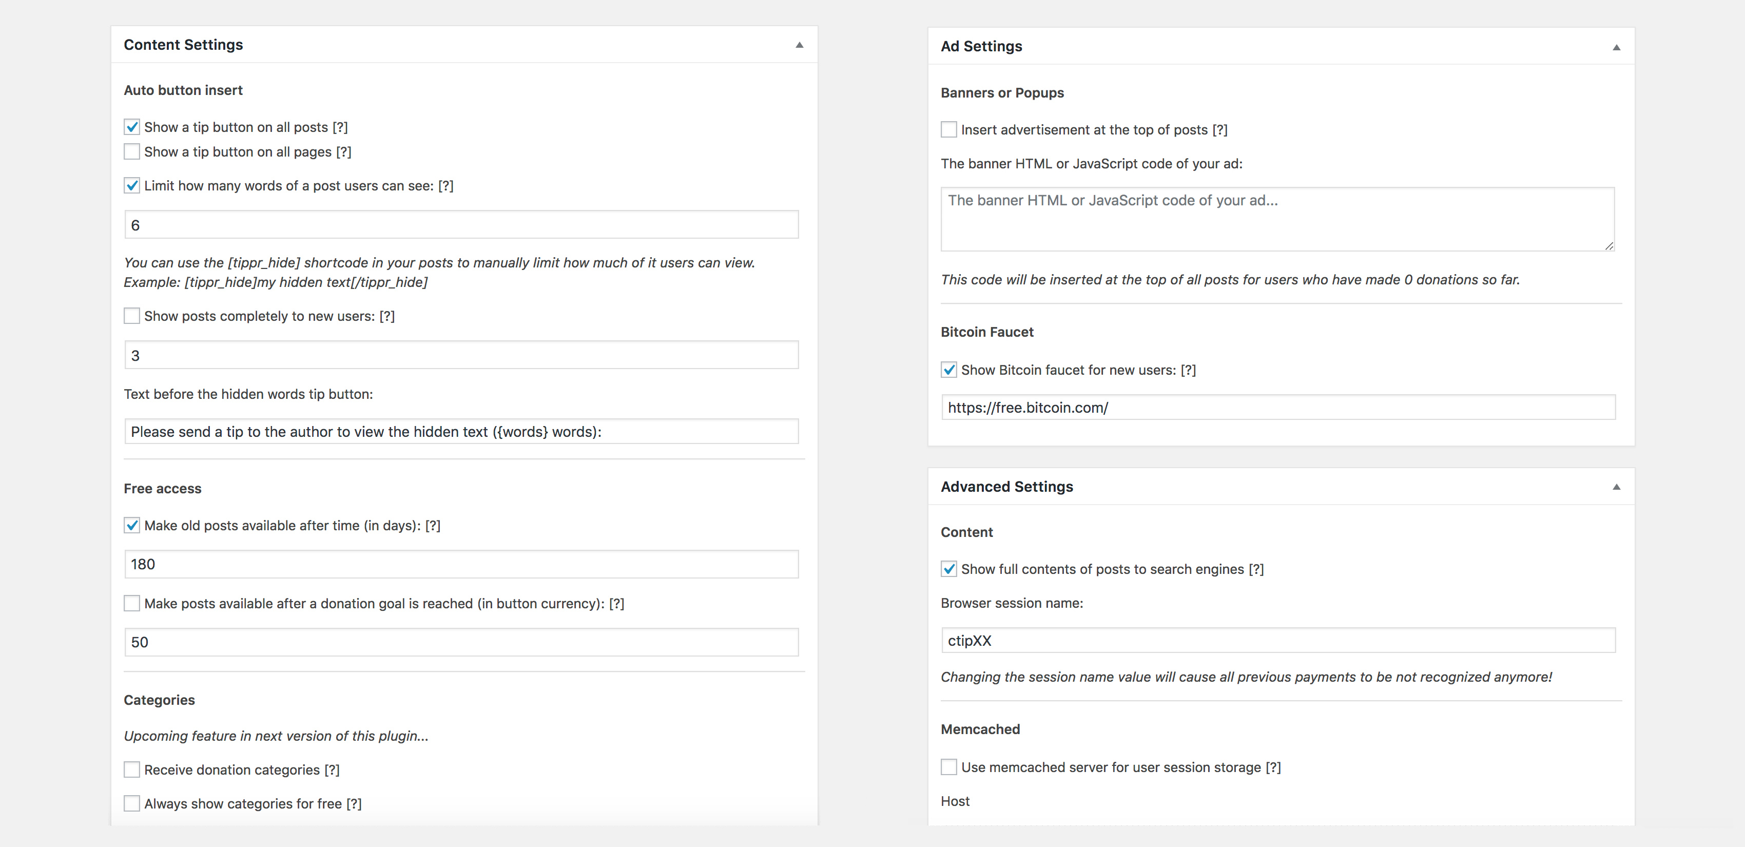Click the Auto button insert heading
This screenshot has height=847, width=1745.
[x=183, y=90]
